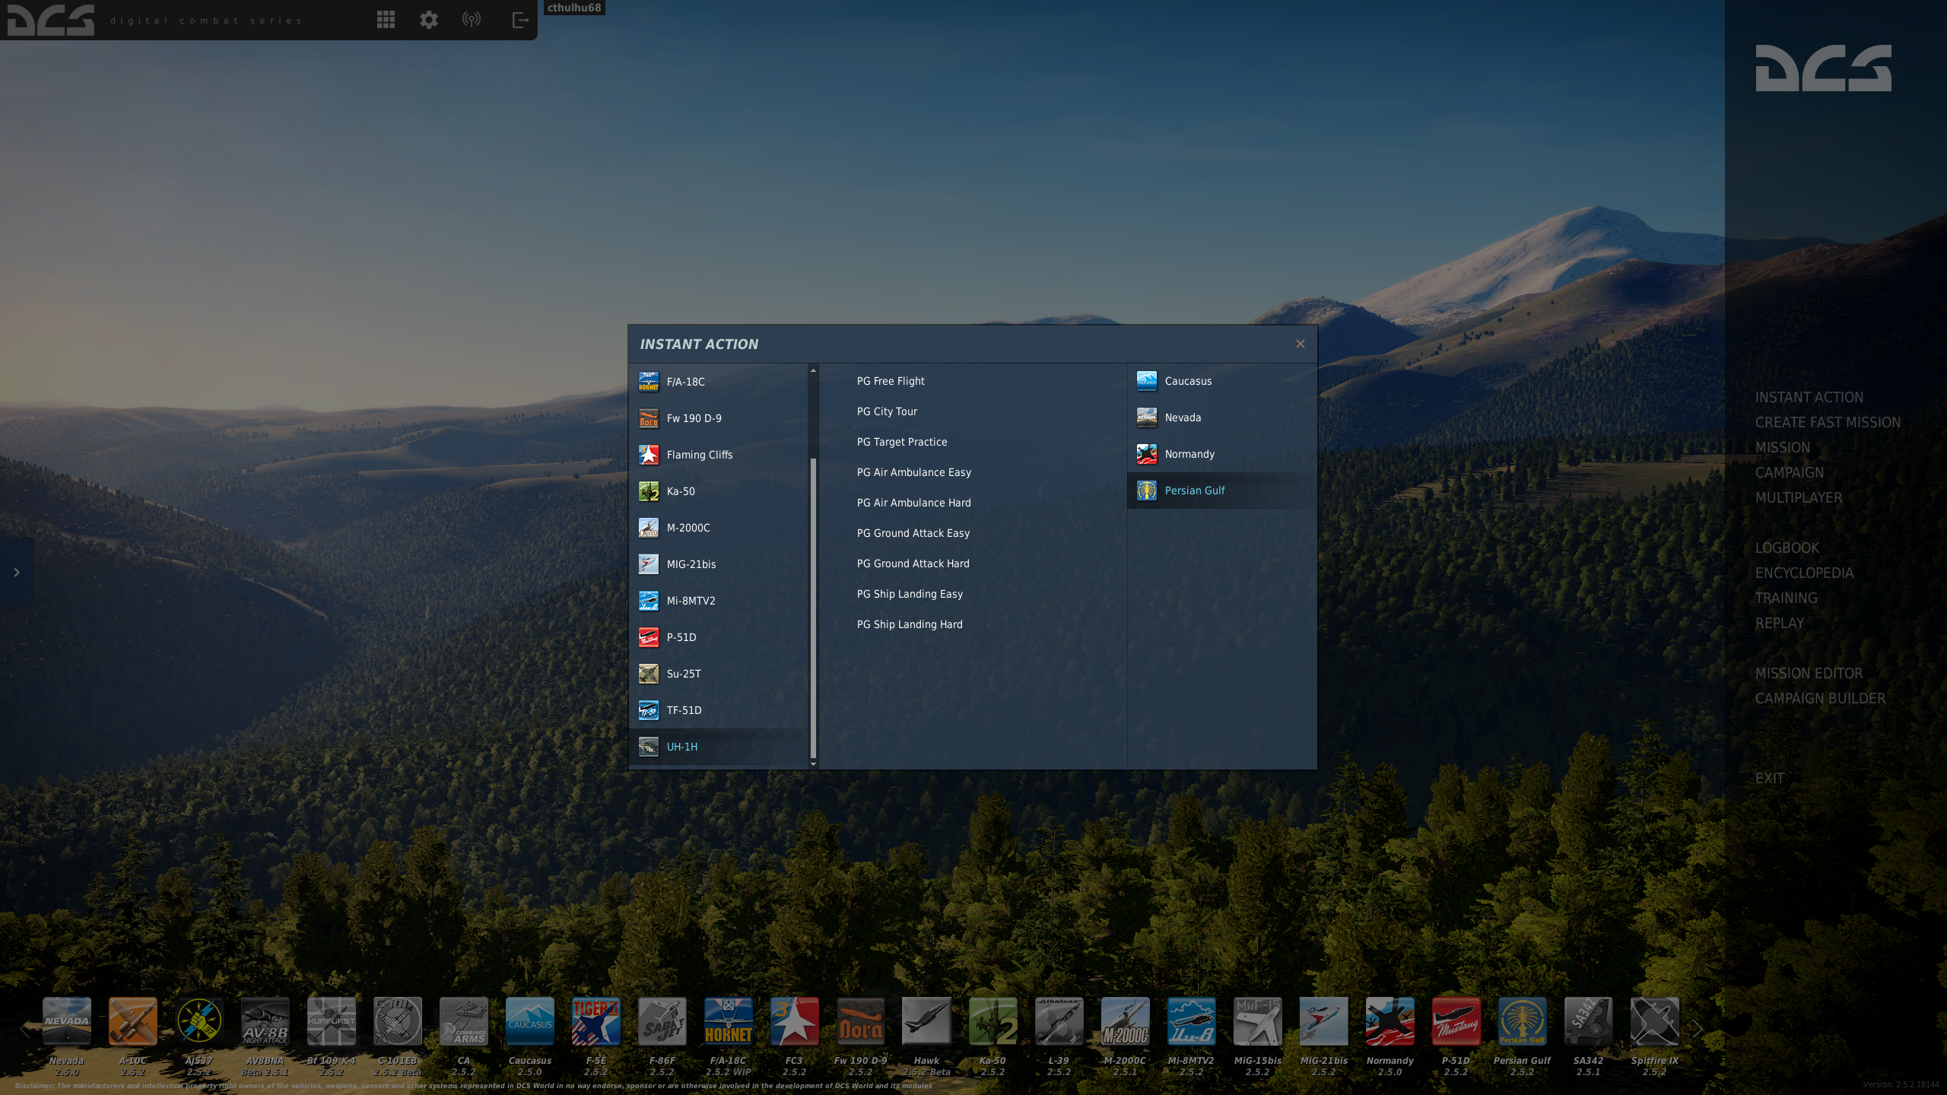Open Mission Editor from main menu
This screenshot has height=1095, width=1947.
click(x=1809, y=673)
